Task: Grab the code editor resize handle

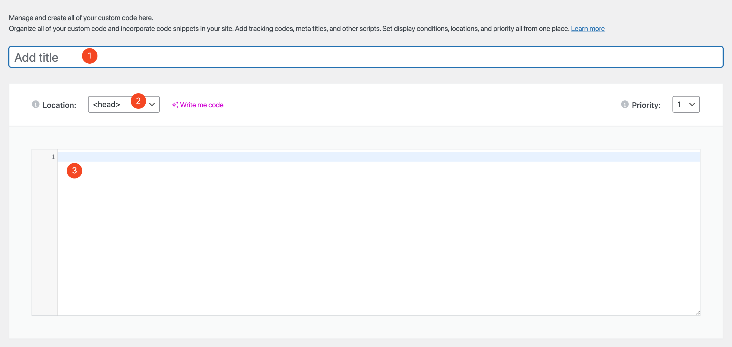Action: tap(697, 313)
